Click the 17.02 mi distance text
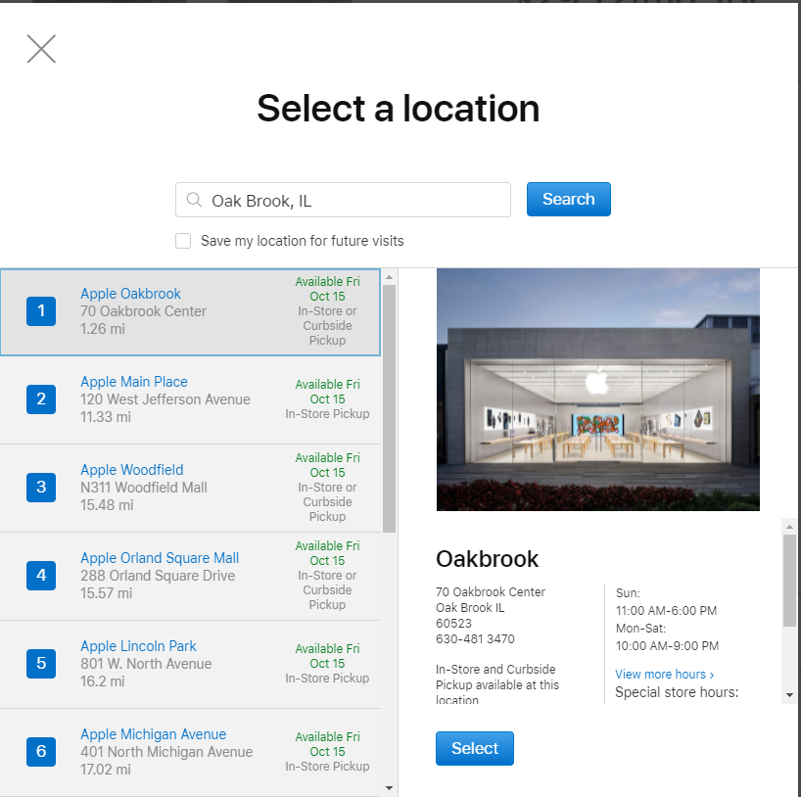The width and height of the screenshot is (801, 797). click(x=106, y=770)
